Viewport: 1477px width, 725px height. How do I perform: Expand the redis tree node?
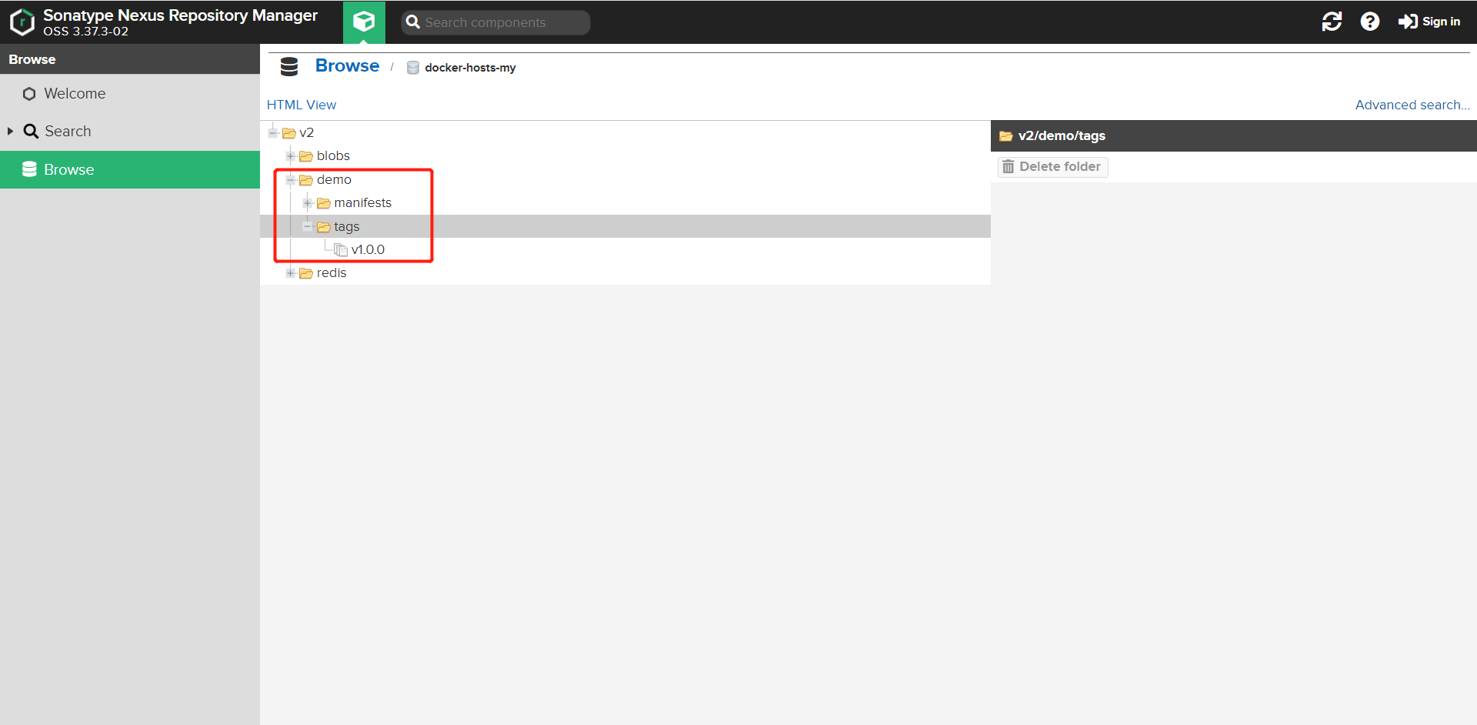click(x=291, y=273)
